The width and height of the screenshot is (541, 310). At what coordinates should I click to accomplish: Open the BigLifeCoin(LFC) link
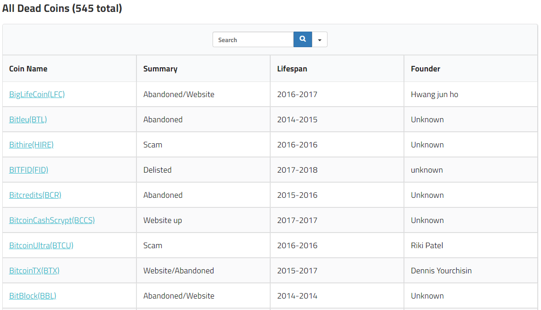[x=37, y=94]
